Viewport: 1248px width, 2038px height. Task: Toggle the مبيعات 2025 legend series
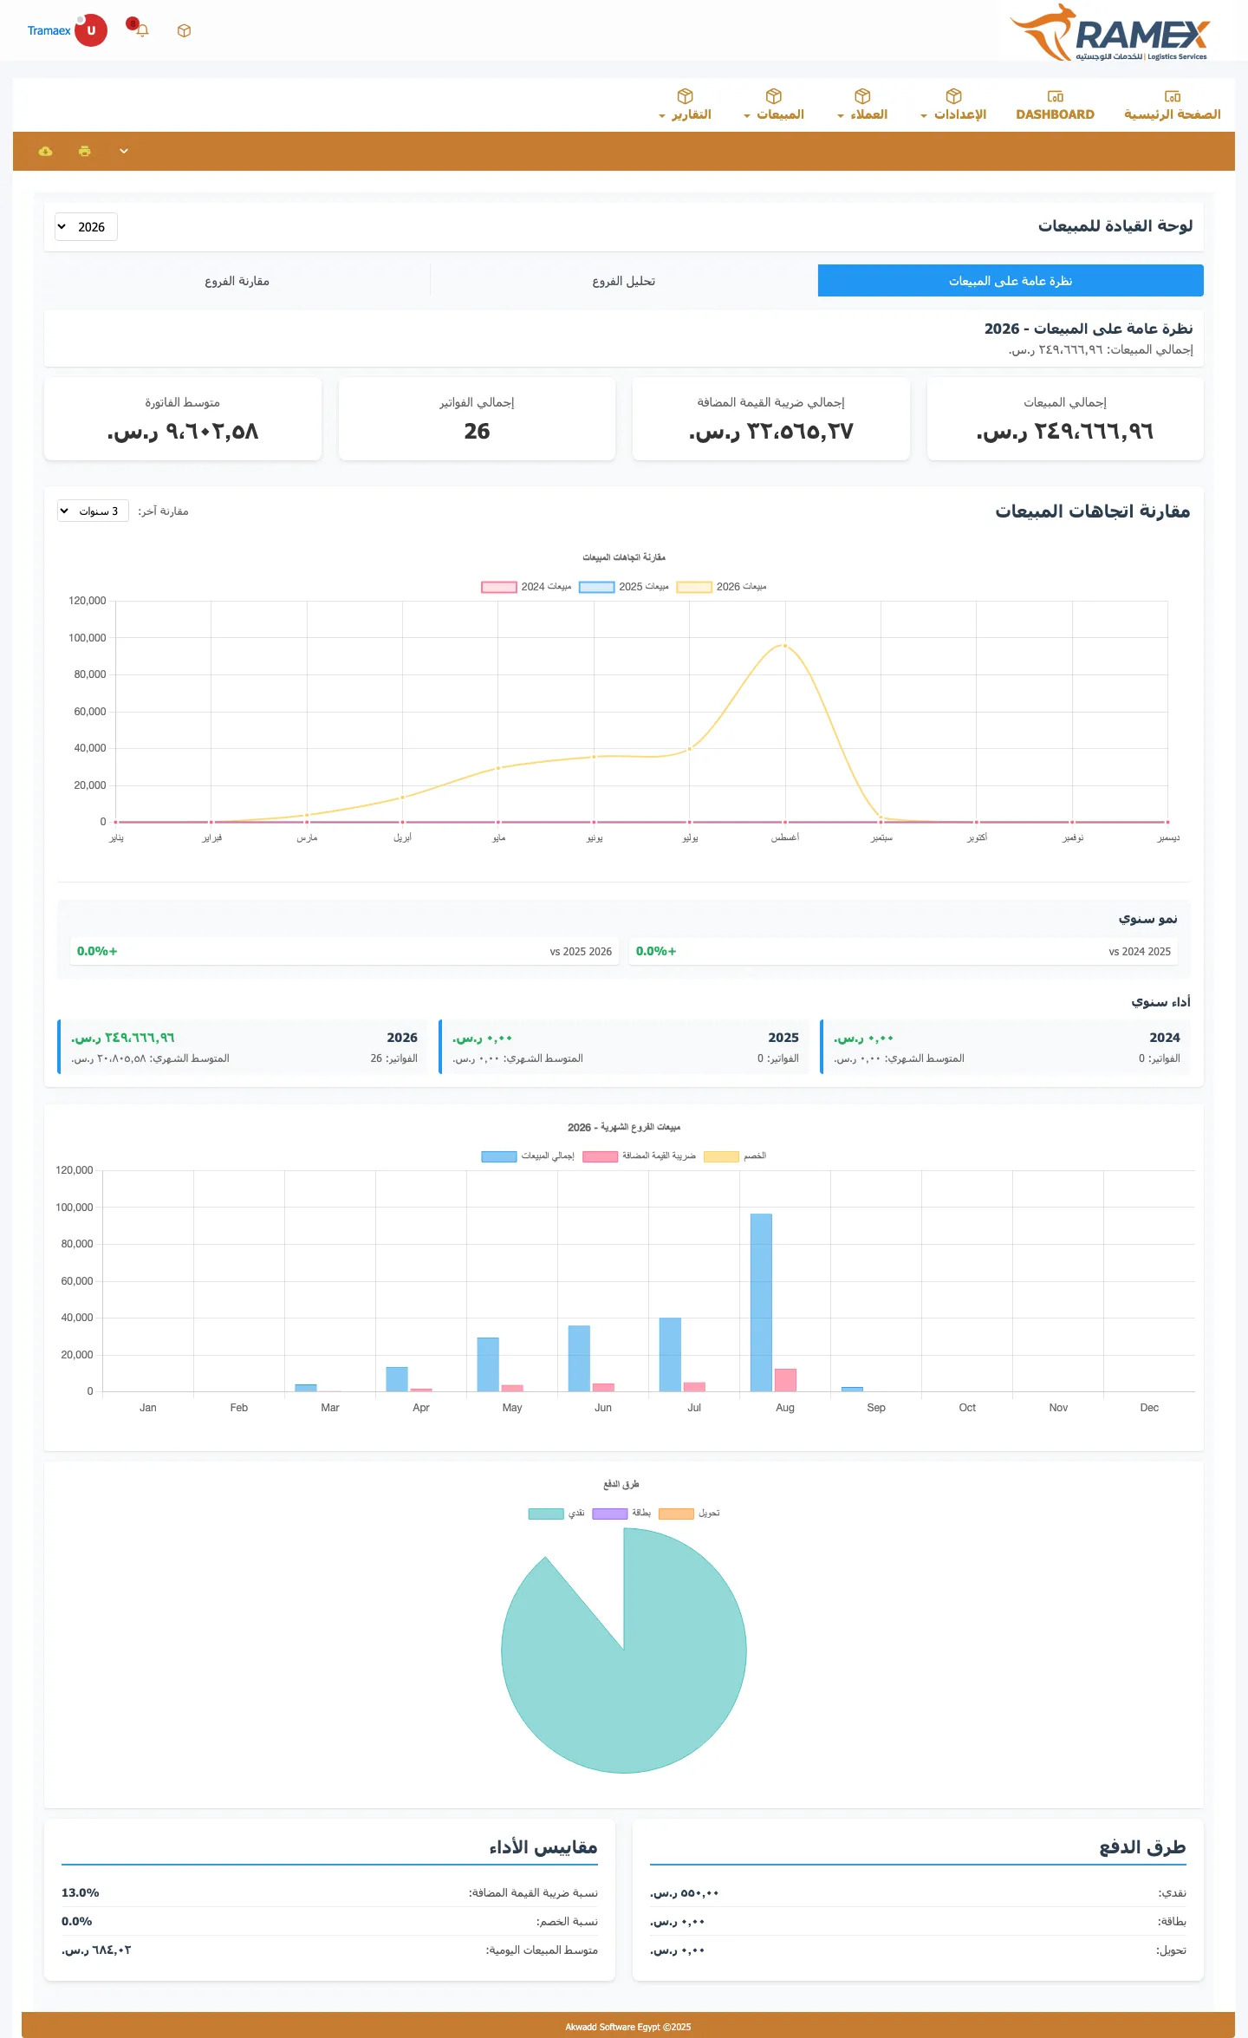pos(624,587)
